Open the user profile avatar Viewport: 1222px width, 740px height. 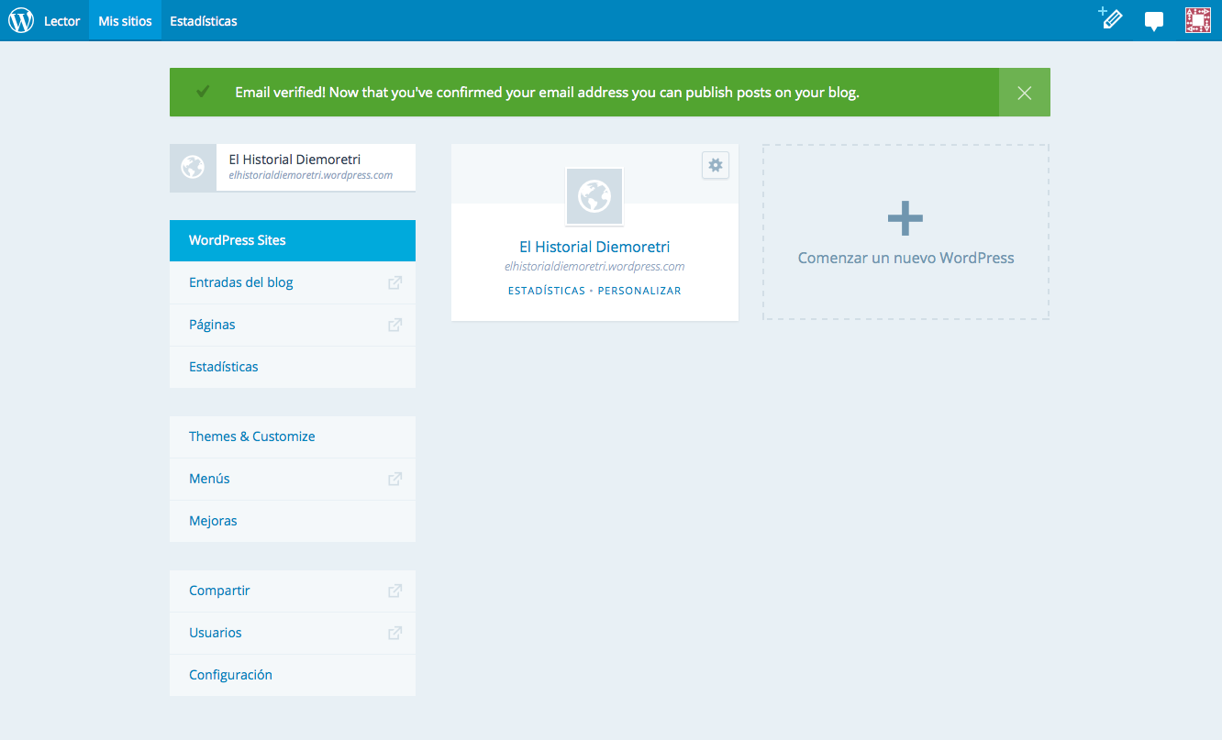point(1197,20)
